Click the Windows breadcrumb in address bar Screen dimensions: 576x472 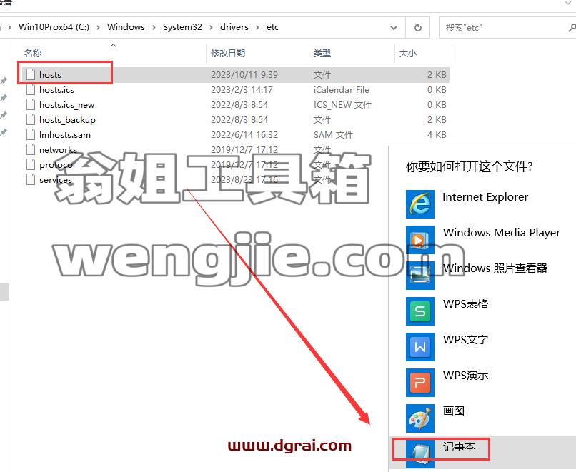[x=126, y=27]
